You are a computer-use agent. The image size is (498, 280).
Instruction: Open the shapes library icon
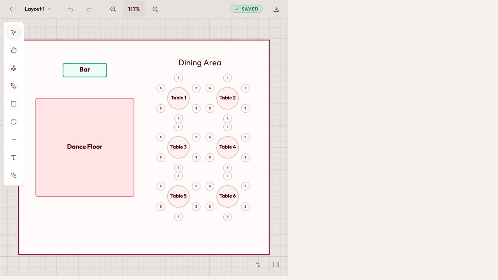[258, 264]
